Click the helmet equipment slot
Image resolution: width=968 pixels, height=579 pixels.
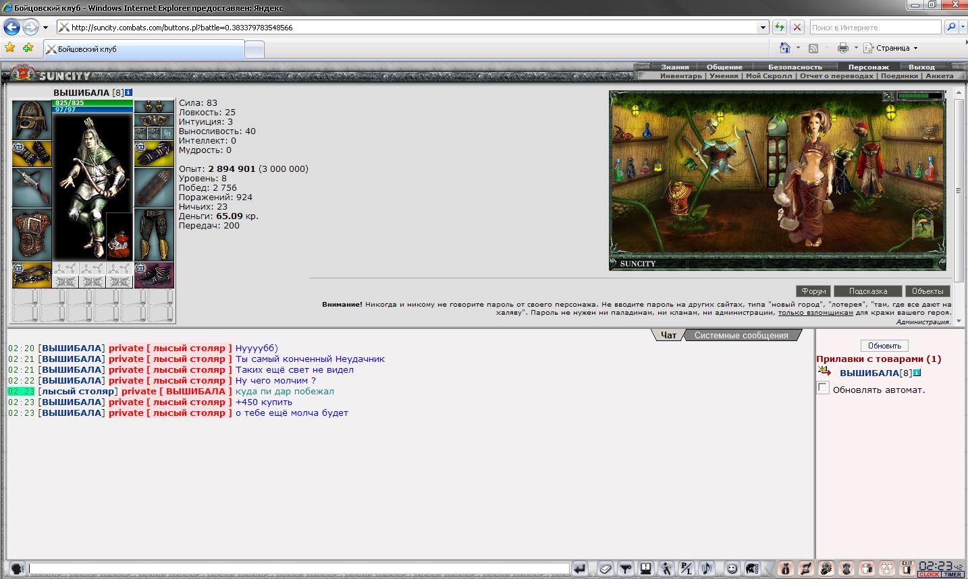pos(32,120)
